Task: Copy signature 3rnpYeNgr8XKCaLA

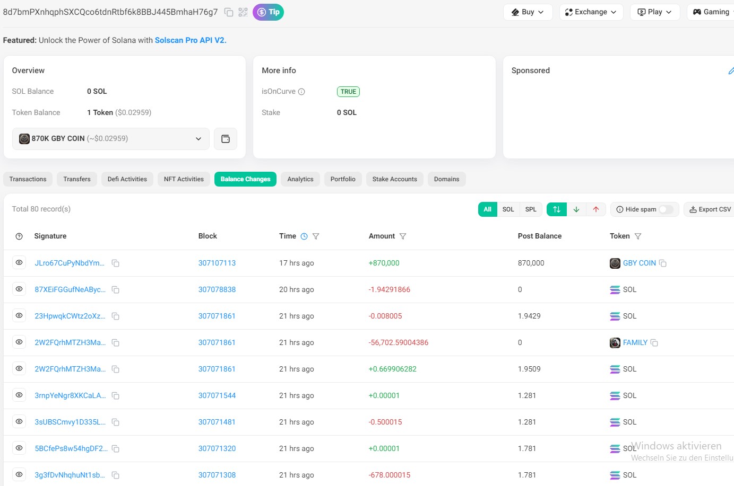Action: pyautogui.click(x=115, y=396)
